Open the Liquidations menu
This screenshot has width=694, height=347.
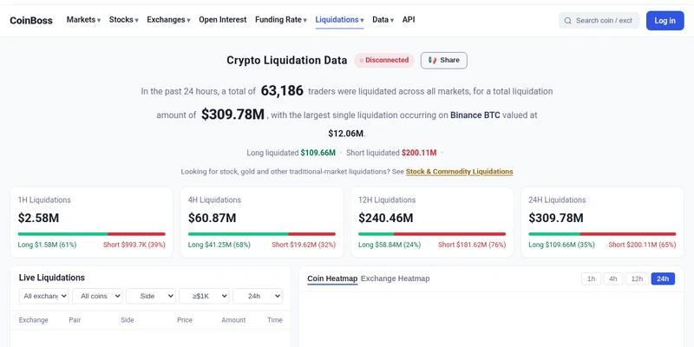(x=339, y=20)
